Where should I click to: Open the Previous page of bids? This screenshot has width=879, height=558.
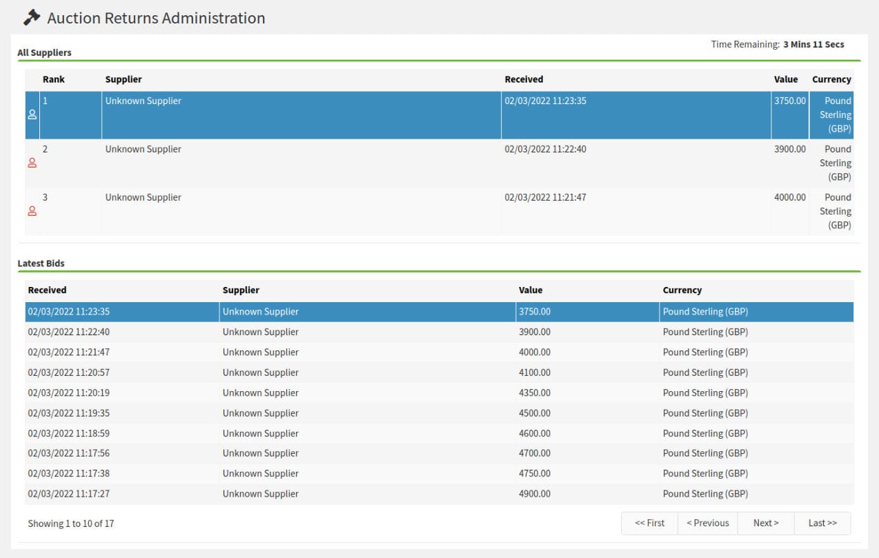click(707, 523)
